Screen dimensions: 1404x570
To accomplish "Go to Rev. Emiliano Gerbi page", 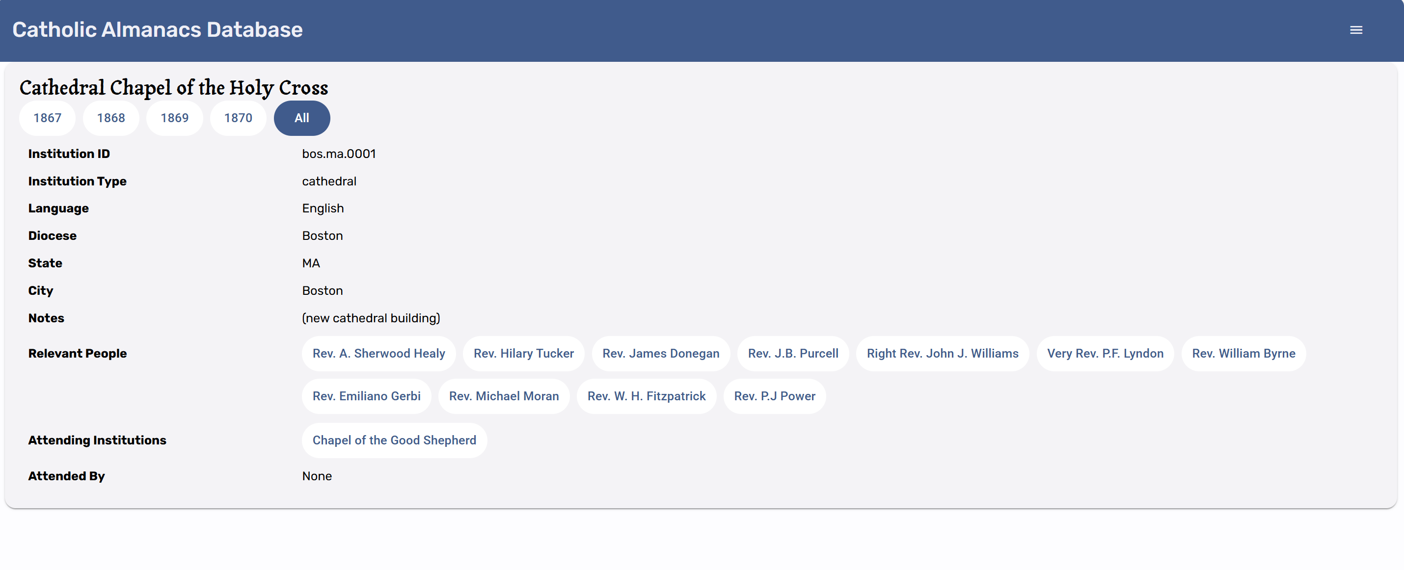I will (x=367, y=396).
